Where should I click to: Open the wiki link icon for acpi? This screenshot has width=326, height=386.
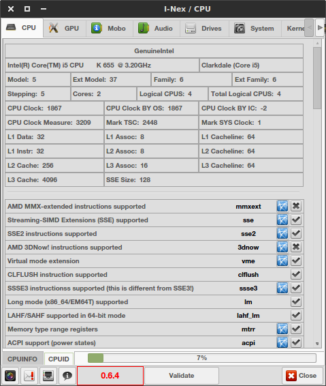coord(282,342)
